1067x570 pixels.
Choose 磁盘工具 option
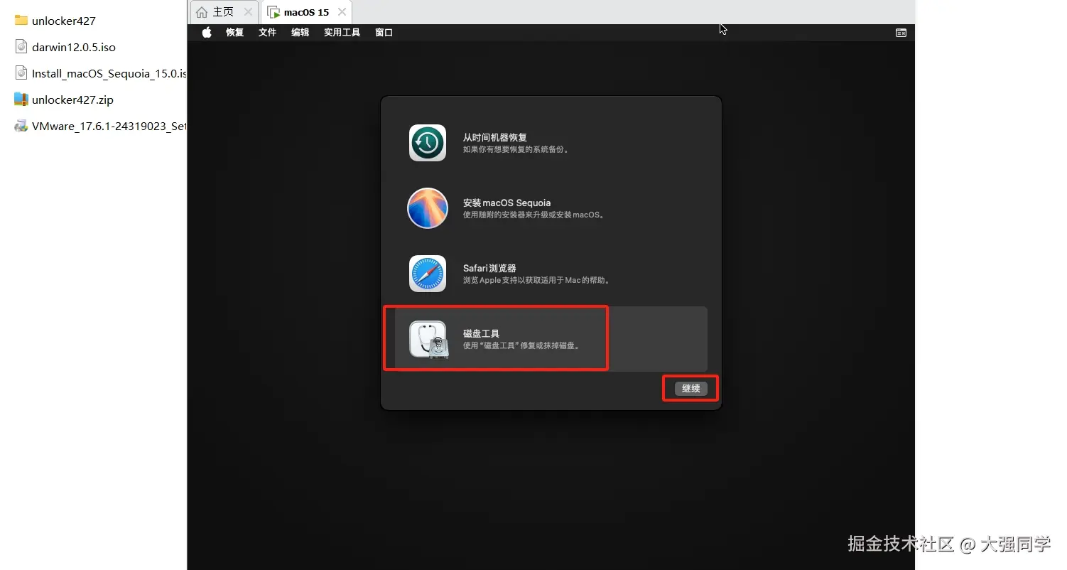[551, 339]
